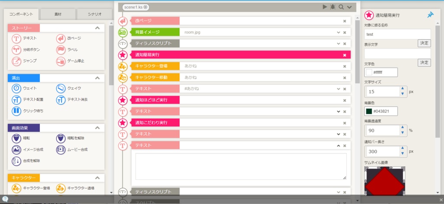Collapse the 演出 panel

(x=98, y=78)
